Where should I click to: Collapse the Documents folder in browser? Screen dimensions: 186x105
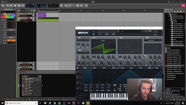tap(168, 14)
